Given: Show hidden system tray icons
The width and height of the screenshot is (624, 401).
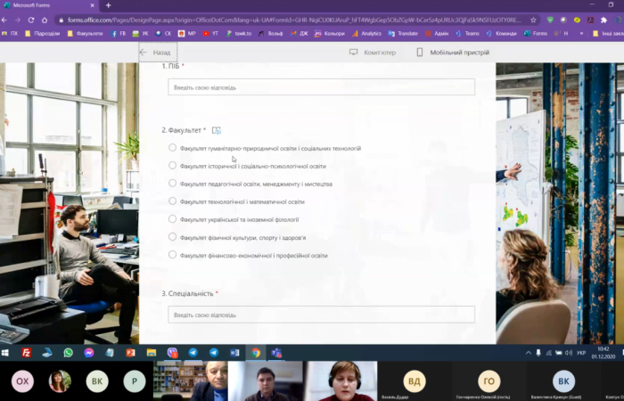Looking at the screenshot, I should click(528, 353).
